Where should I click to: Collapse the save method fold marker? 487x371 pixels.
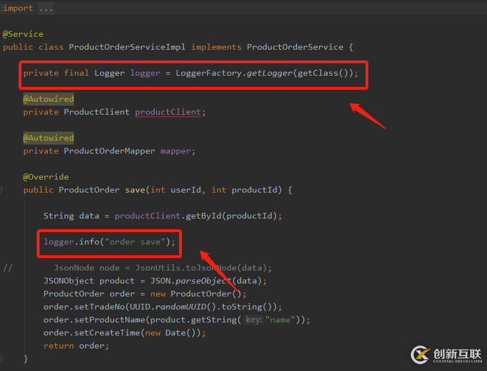(1, 190)
